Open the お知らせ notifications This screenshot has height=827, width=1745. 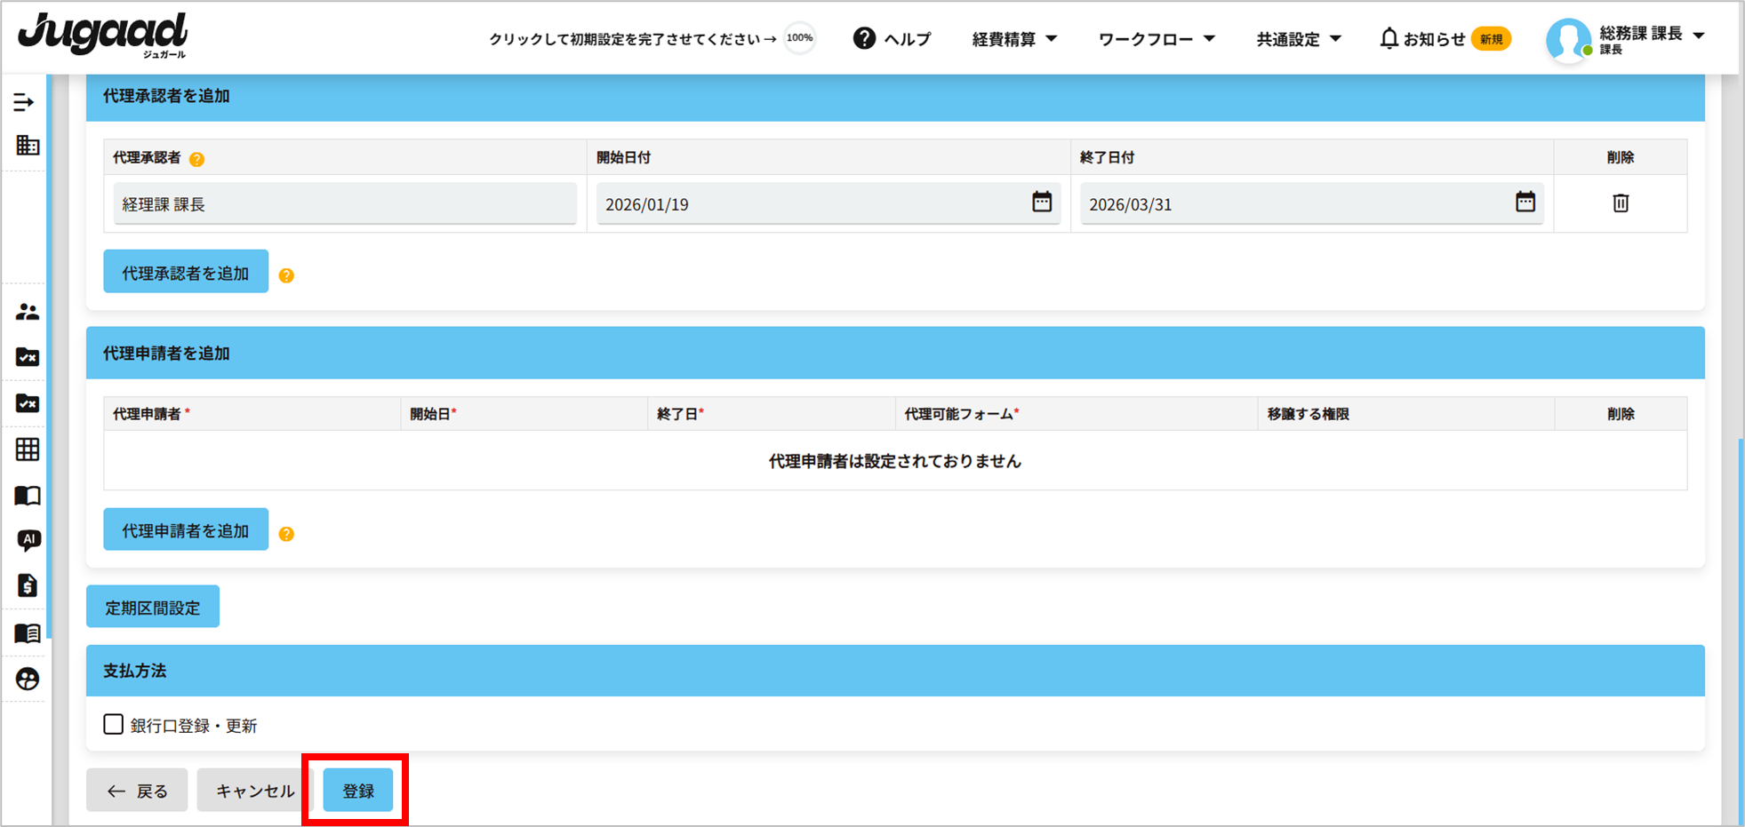point(1432,39)
